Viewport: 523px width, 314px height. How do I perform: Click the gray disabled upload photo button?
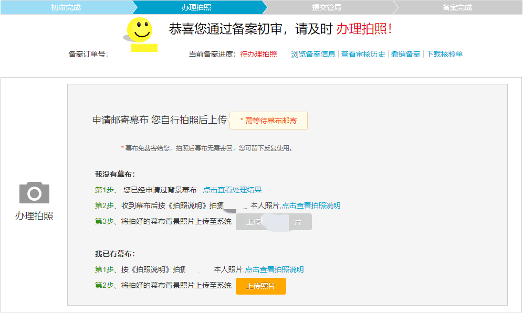274,222
